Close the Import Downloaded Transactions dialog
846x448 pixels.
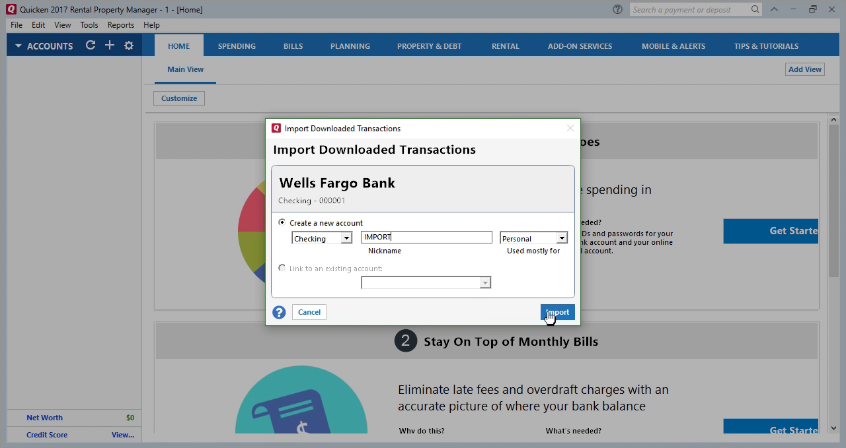click(570, 128)
